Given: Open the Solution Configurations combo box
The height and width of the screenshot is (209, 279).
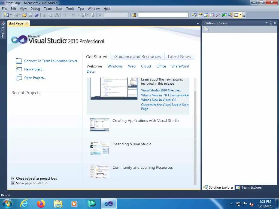Looking at the screenshot, I should point(116,15).
